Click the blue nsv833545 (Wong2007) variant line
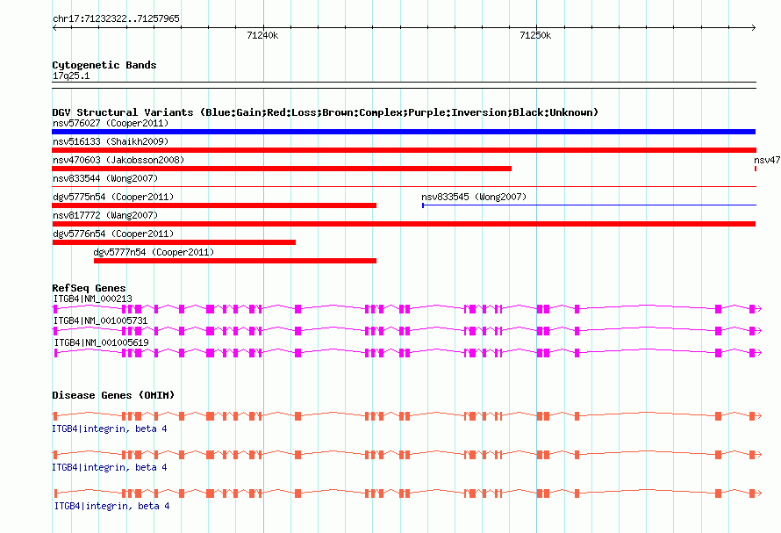The height and width of the screenshot is (533, 781). (589, 205)
